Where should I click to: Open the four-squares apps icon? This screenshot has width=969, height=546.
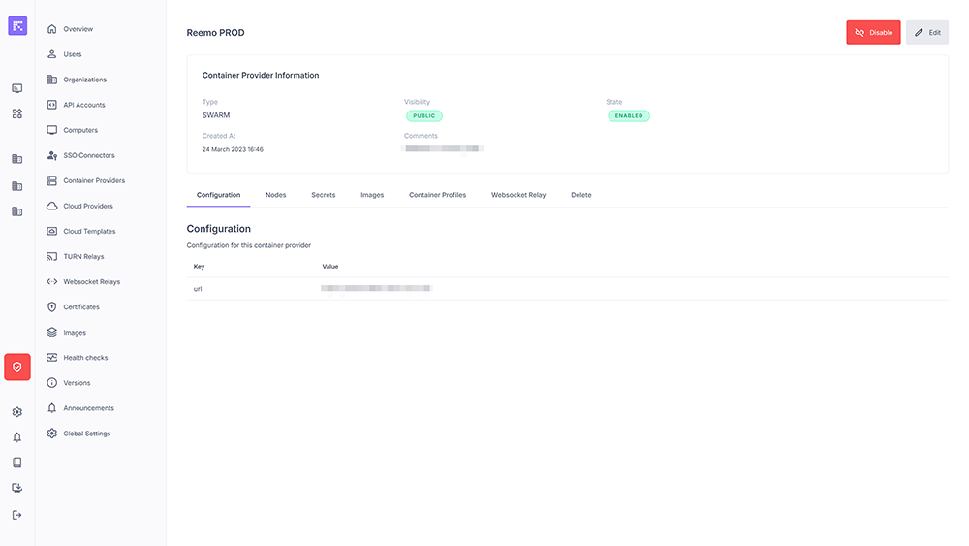tap(17, 113)
